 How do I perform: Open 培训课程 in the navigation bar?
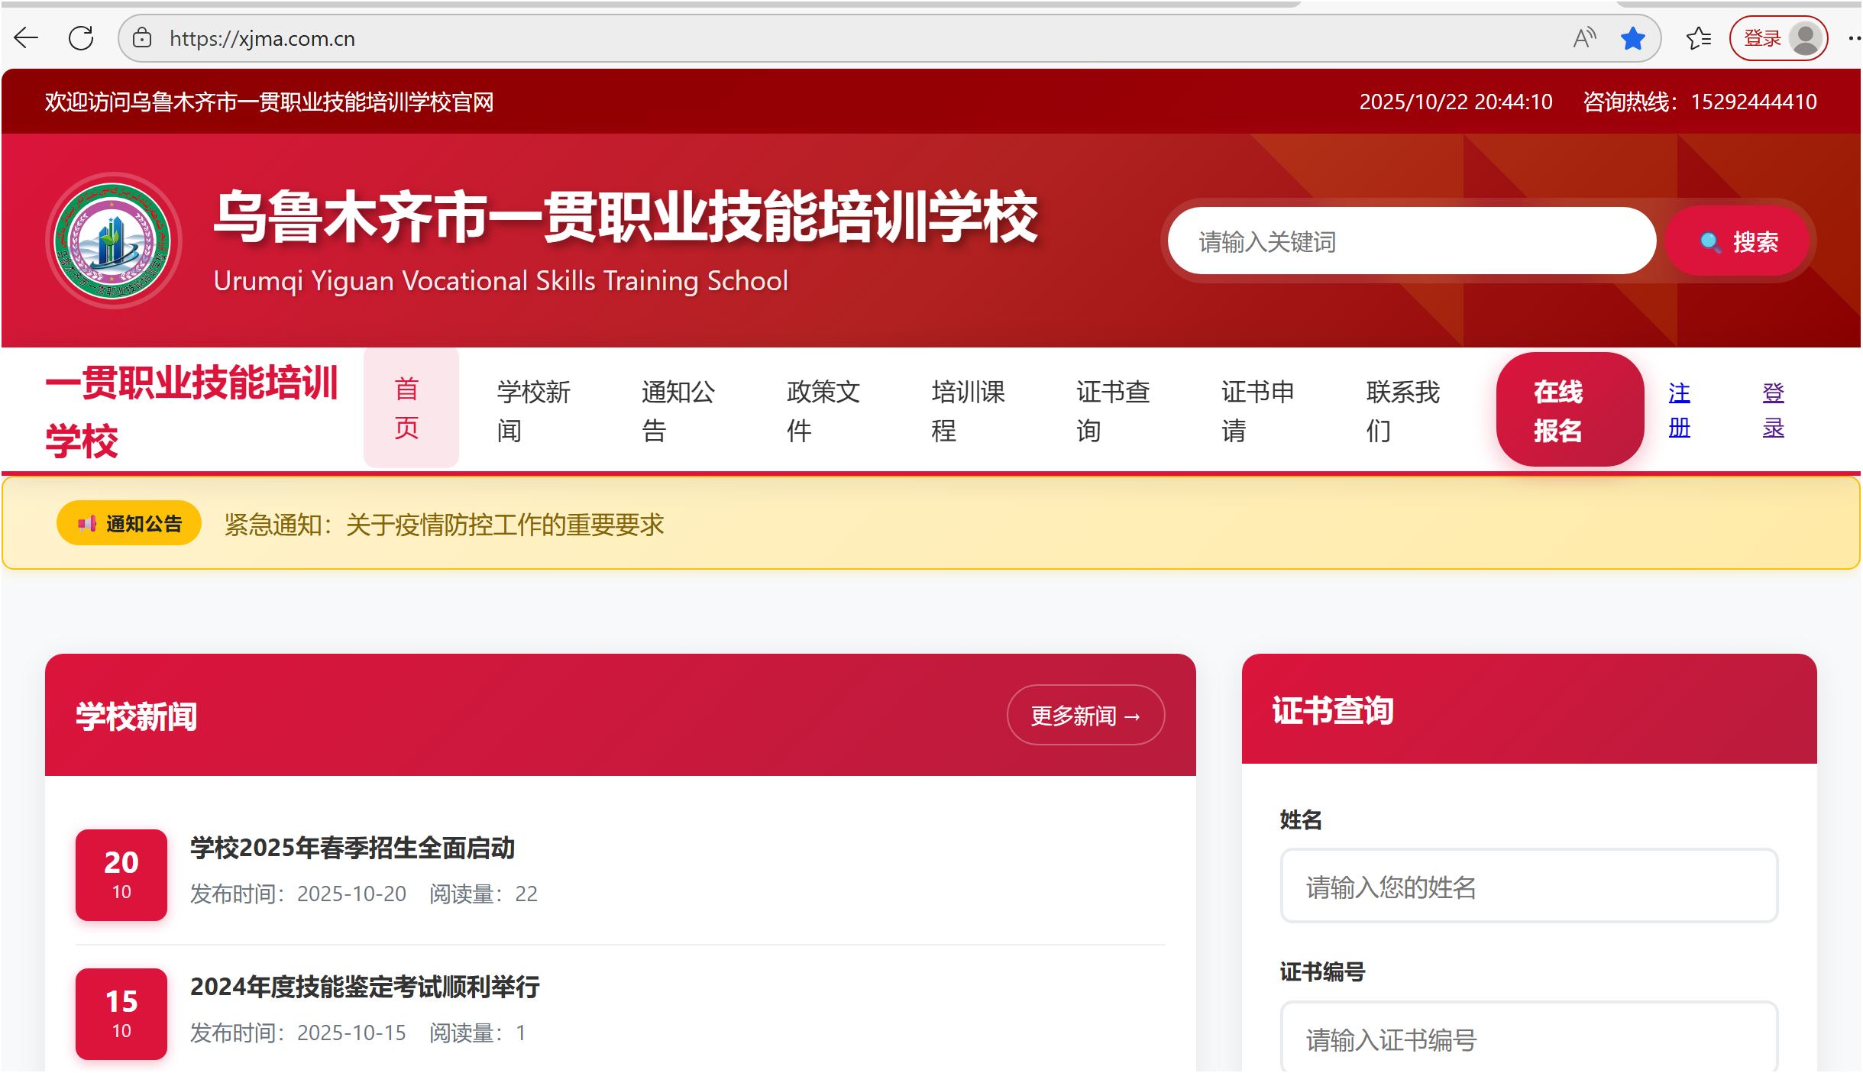coord(967,410)
